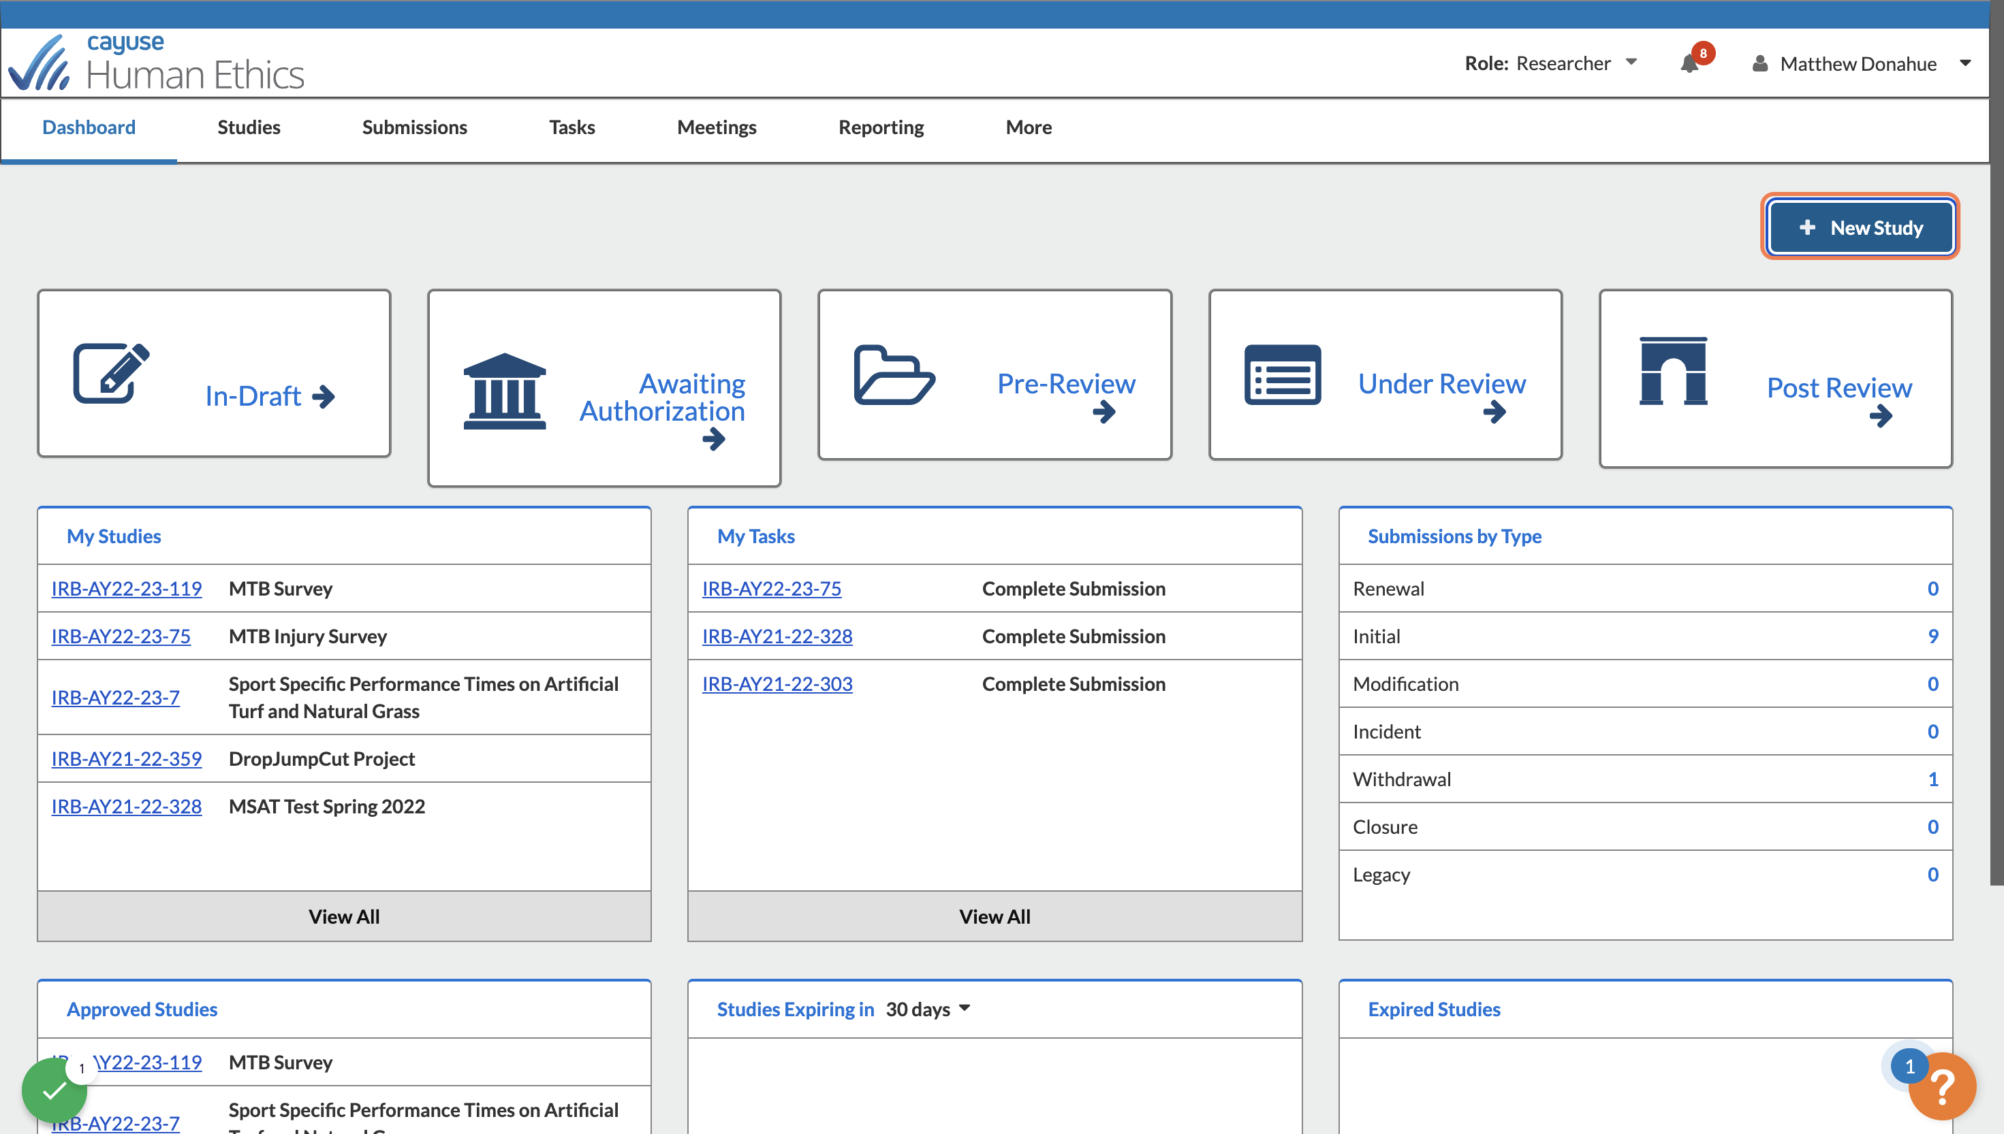Click the Post Review archway icon
Image resolution: width=2004 pixels, height=1134 pixels.
coord(1673,371)
